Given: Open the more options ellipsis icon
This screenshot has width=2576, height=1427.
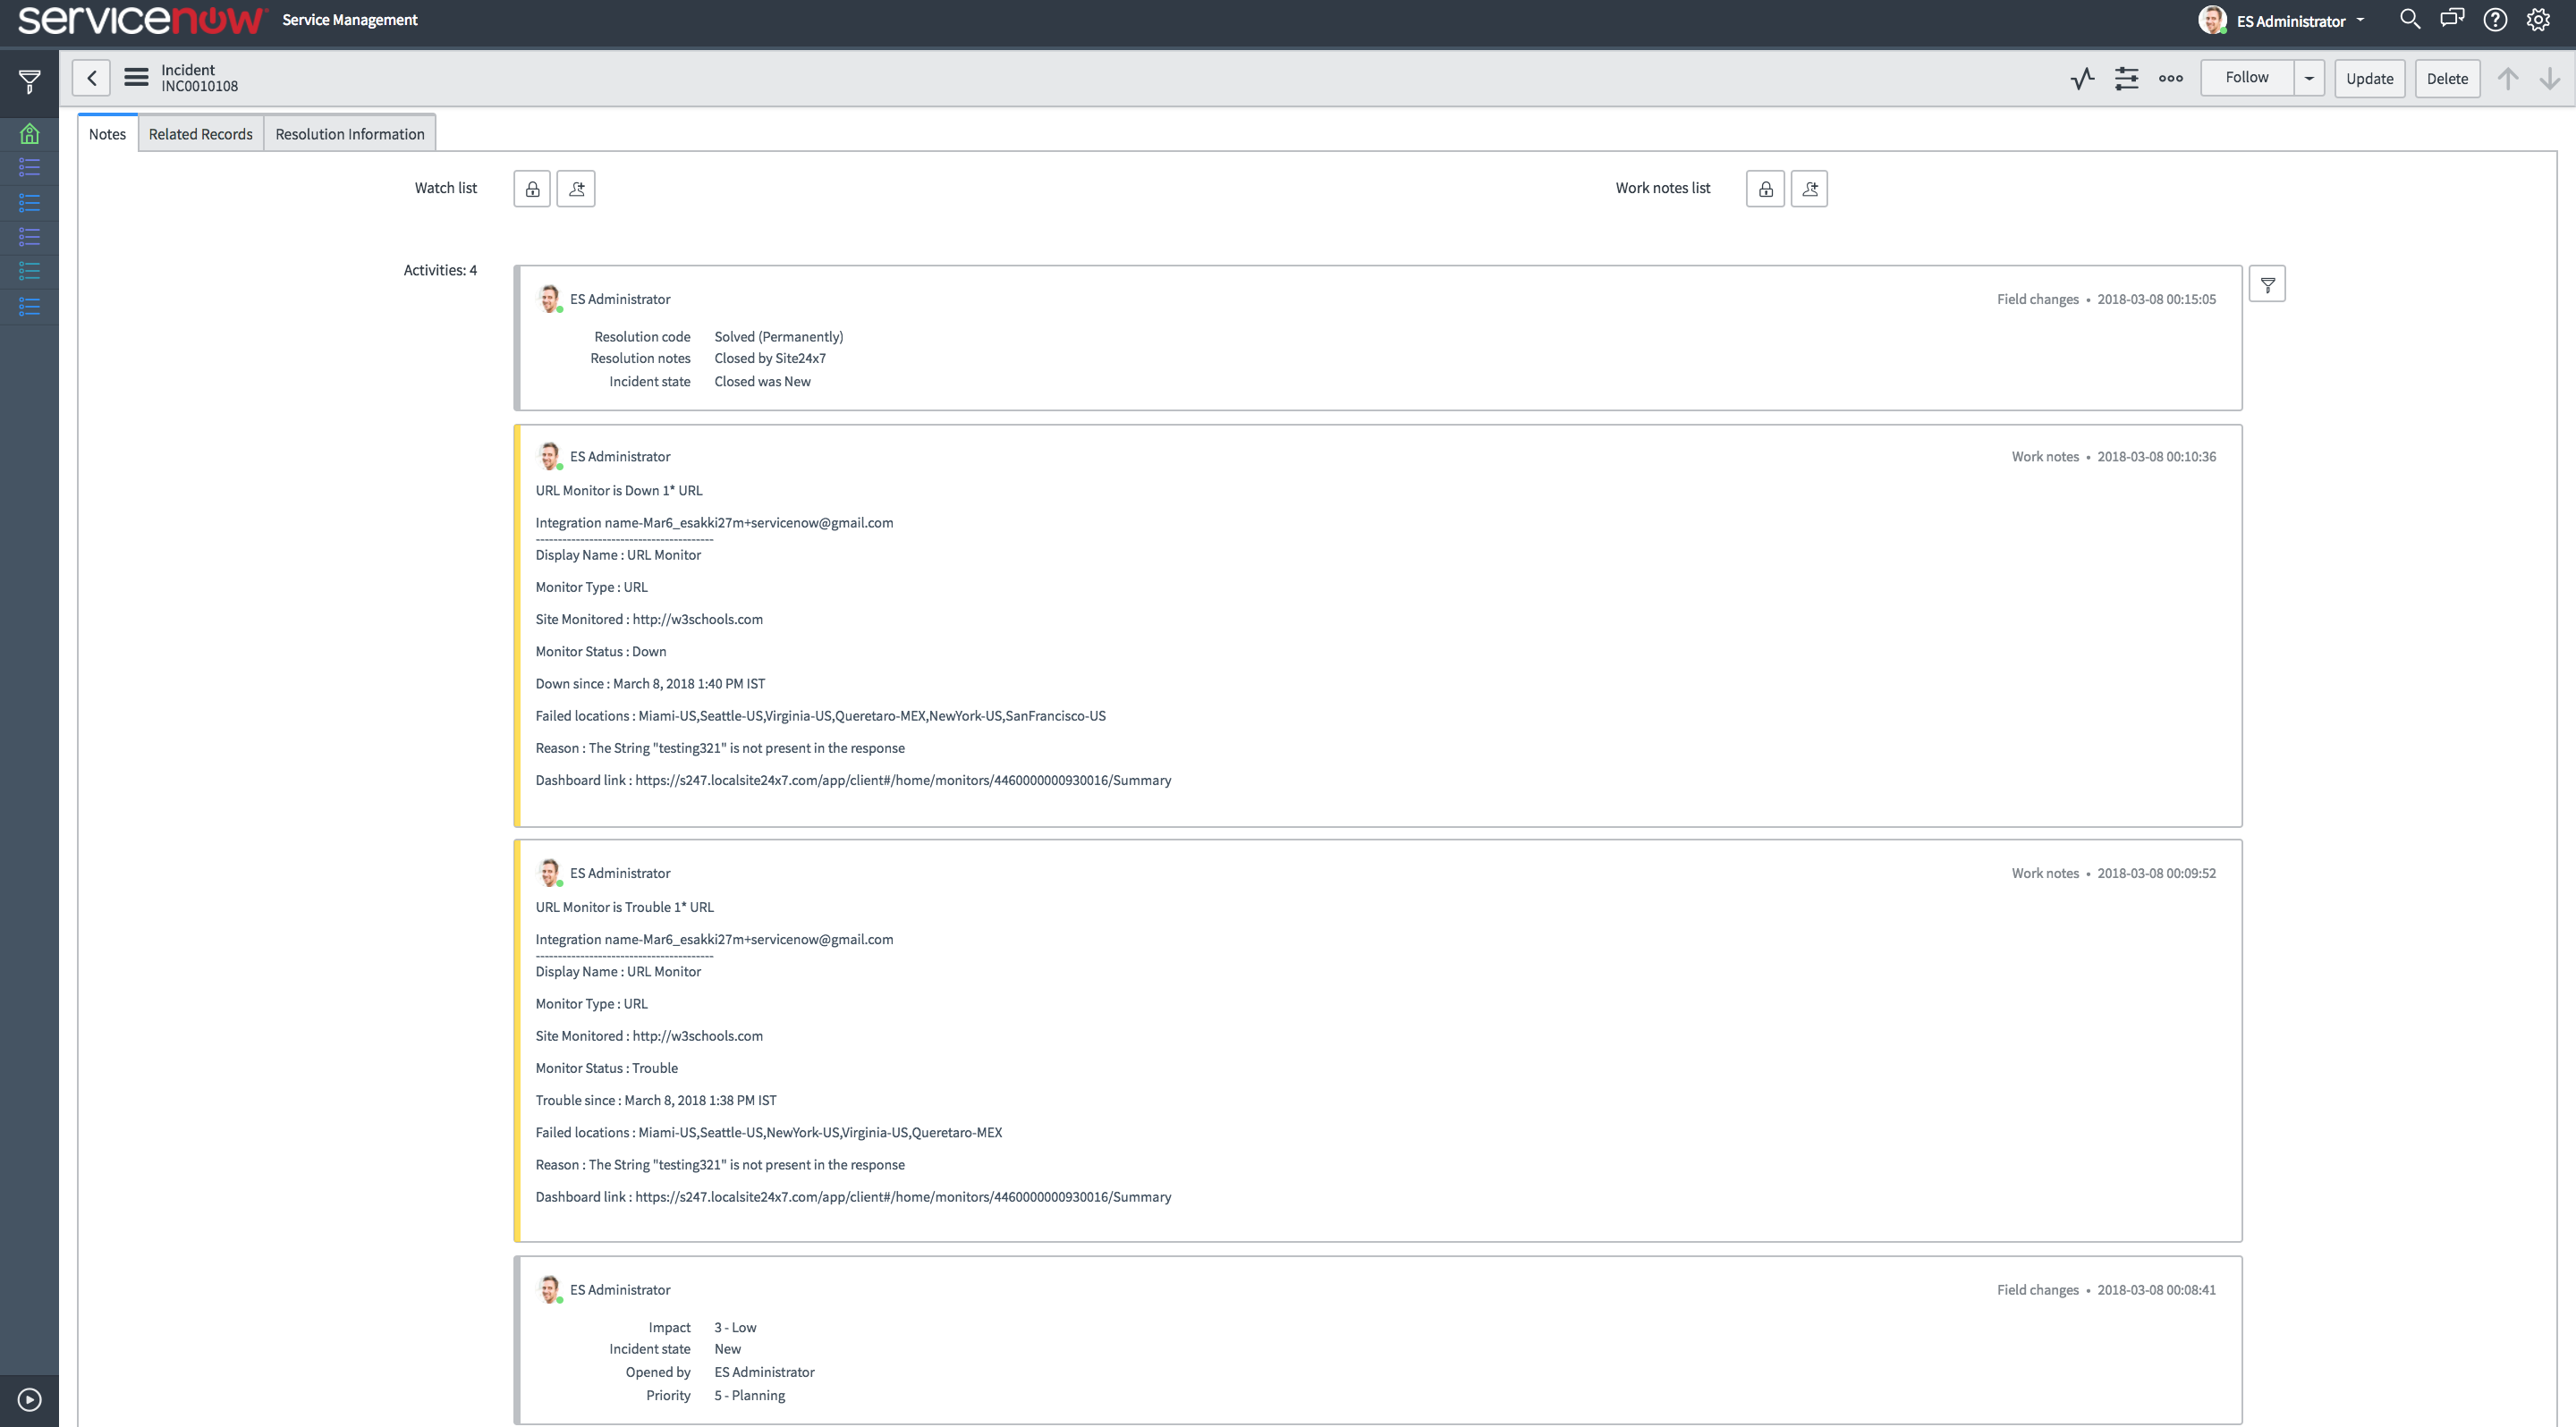Looking at the screenshot, I should tap(2170, 78).
